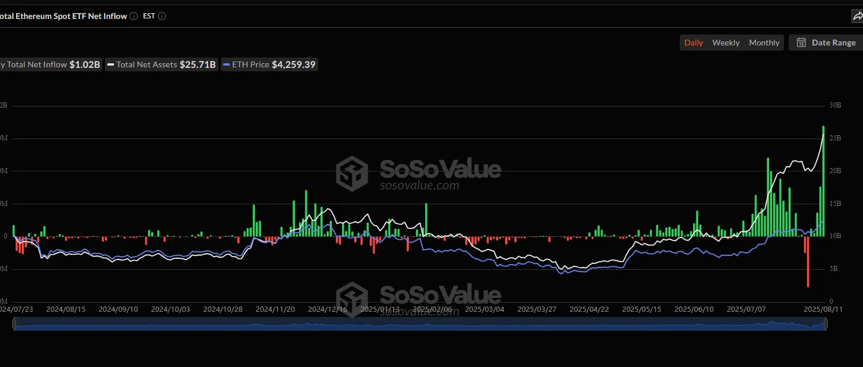The width and height of the screenshot is (863, 367).
Task: Toggle the Total Net Inflow legend series
Action: (x=51, y=64)
